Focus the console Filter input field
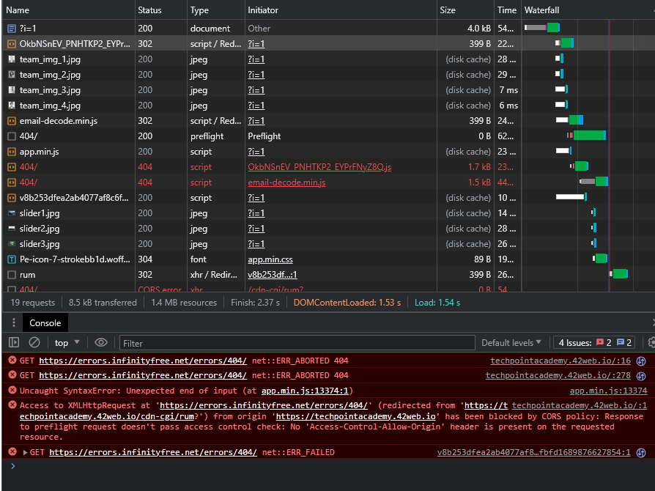This screenshot has width=655, height=491. tap(297, 343)
